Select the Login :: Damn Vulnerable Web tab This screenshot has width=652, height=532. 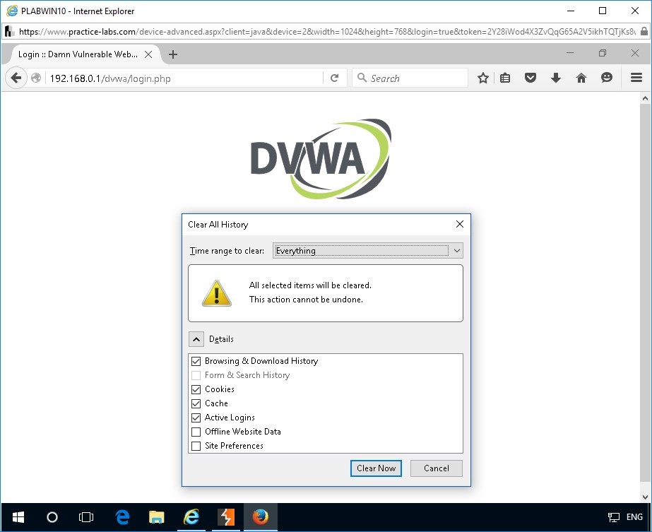78,54
